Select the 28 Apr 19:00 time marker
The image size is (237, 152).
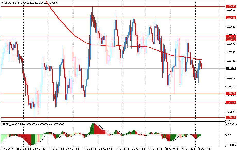pyautogui.click(x=172, y=149)
